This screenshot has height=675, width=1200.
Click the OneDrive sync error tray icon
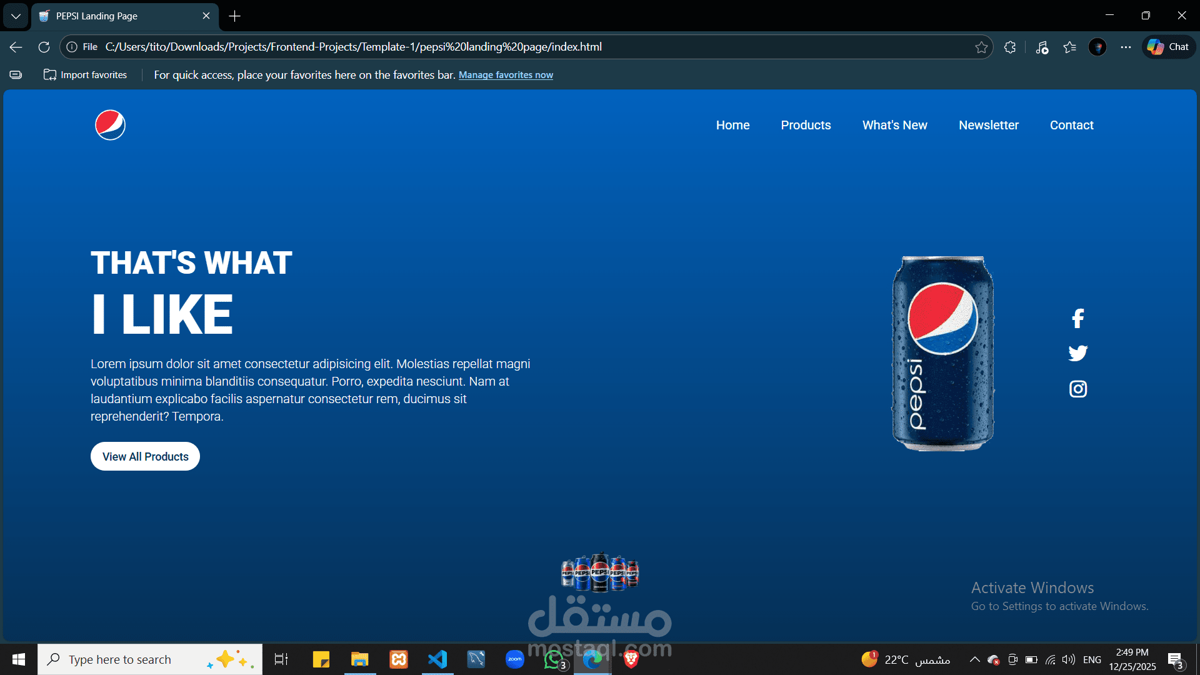click(993, 659)
